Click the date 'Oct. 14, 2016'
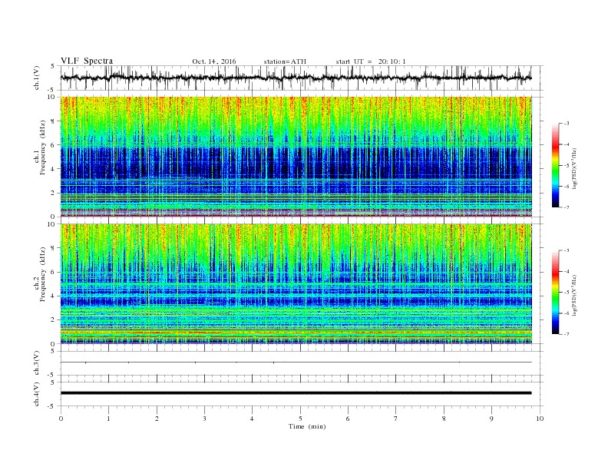Screen dimensions: 608x470 (x=214, y=61)
